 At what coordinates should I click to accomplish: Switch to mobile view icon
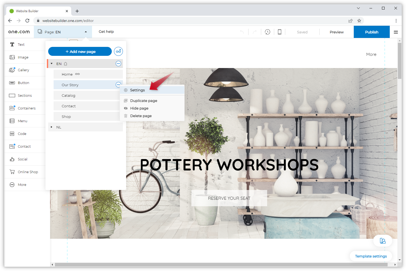click(x=280, y=32)
